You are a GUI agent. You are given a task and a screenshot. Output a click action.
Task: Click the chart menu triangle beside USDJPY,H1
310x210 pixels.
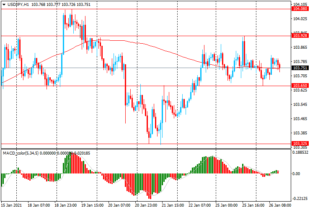4,5
